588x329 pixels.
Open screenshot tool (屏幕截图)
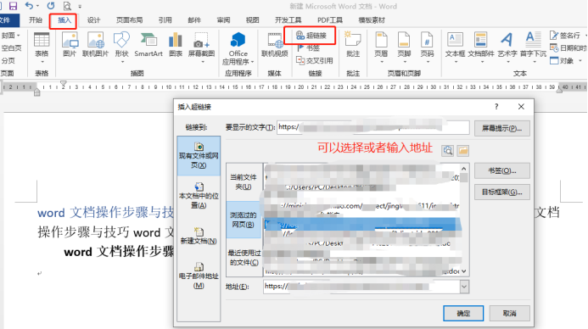201,47
